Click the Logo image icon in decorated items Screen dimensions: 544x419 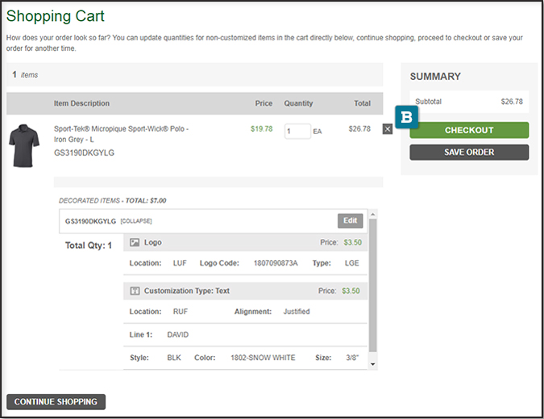pyautogui.click(x=135, y=242)
